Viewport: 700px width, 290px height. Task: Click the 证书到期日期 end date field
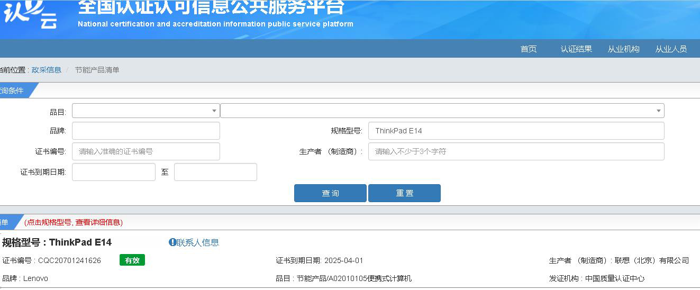coord(215,172)
